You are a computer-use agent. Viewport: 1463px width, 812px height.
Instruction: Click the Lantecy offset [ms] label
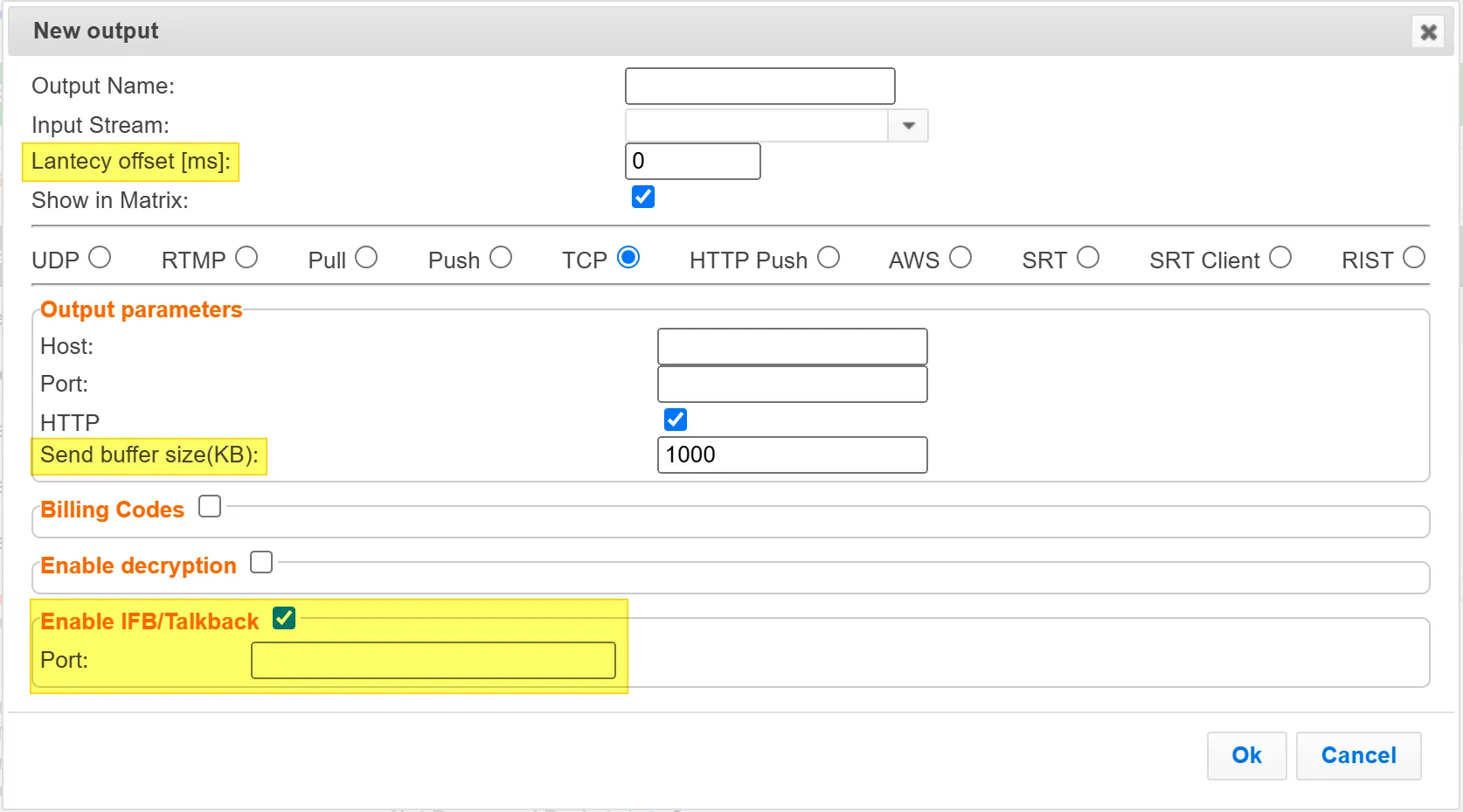131,162
